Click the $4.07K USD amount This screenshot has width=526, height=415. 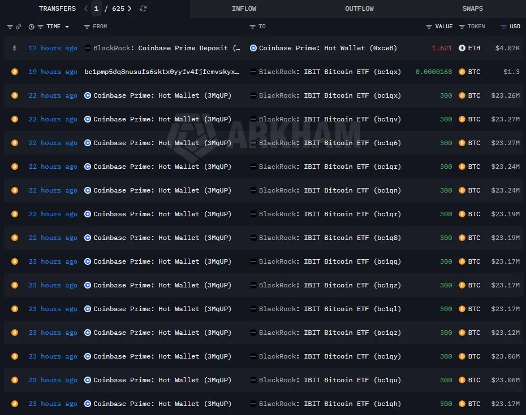tap(507, 48)
